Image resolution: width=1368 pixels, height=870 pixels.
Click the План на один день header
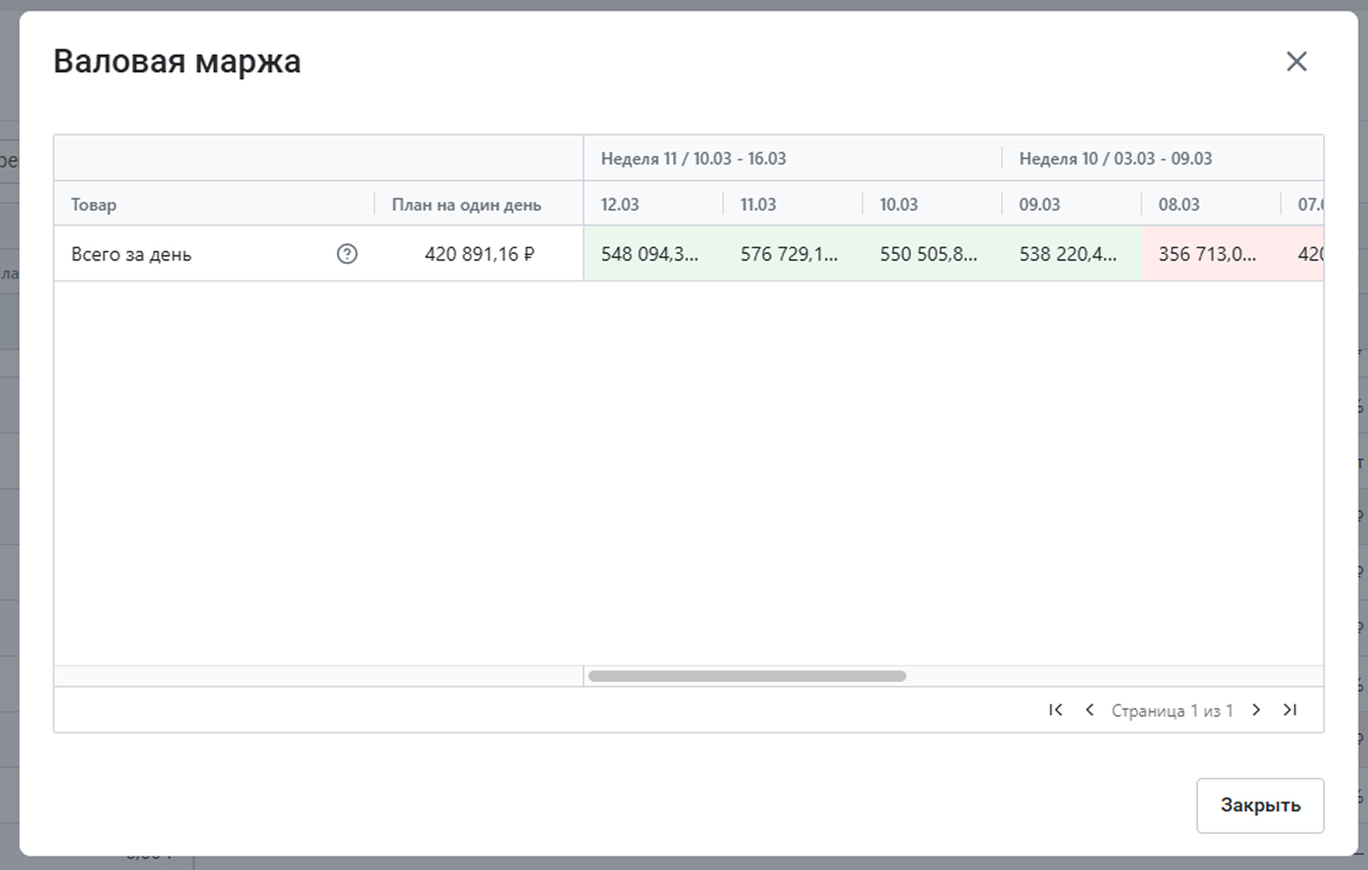[x=466, y=205]
